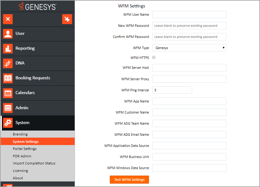Click the User person icon
Image resolution: width=260 pixels, height=187 pixels.
point(8,34)
